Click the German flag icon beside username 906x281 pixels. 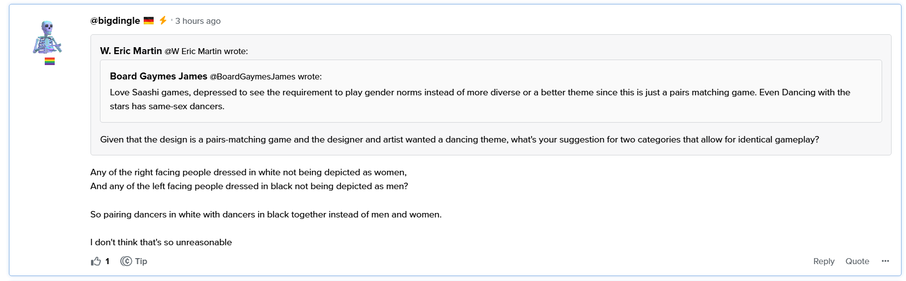click(149, 20)
